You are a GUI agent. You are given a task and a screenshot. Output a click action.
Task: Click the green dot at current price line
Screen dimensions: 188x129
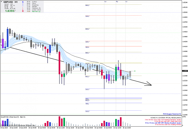tap(135, 71)
